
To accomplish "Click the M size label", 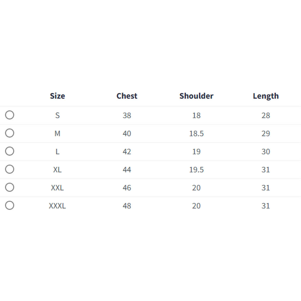I will [x=57, y=133].
